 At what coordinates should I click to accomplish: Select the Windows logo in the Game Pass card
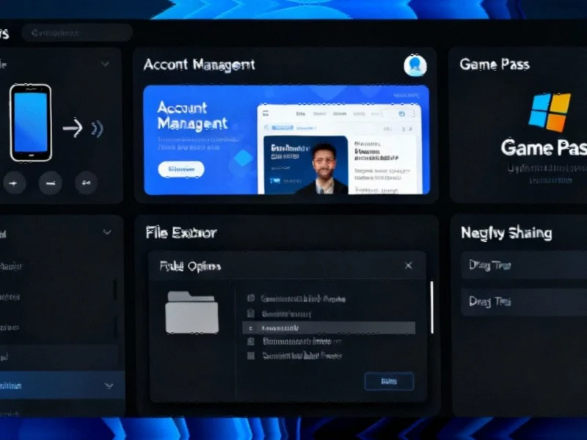click(x=553, y=109)
